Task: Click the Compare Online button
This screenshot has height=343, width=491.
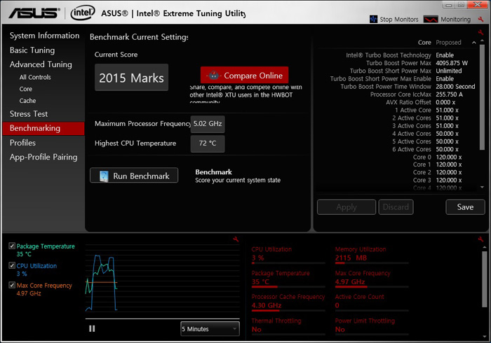Action: [x=244, y=75]
